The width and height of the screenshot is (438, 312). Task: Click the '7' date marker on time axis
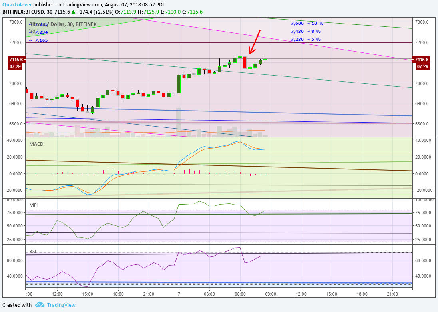179,294
